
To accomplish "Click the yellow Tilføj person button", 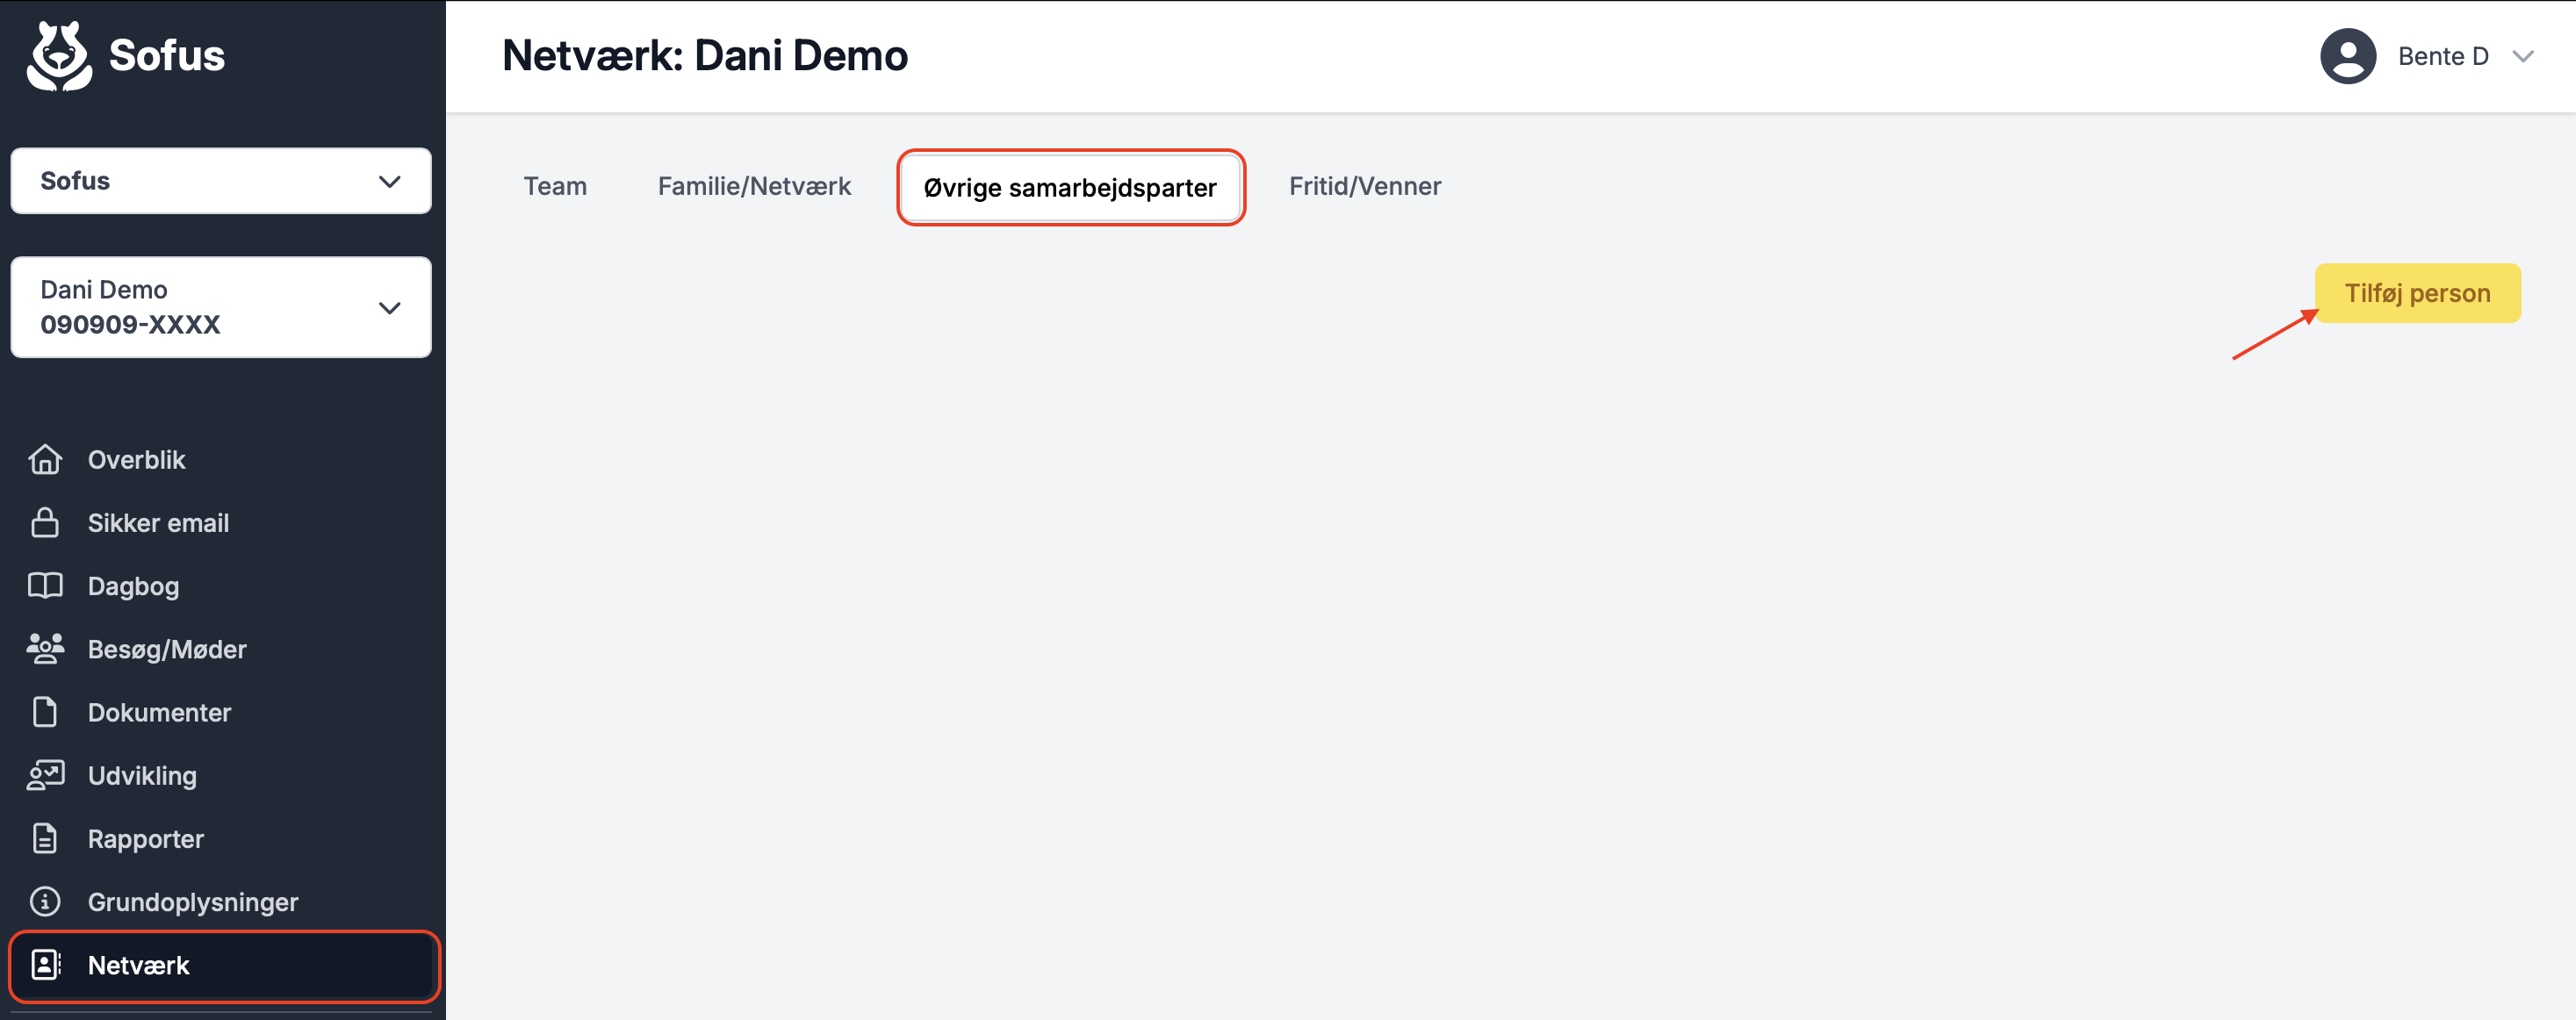I will [x=2417, y=293].
